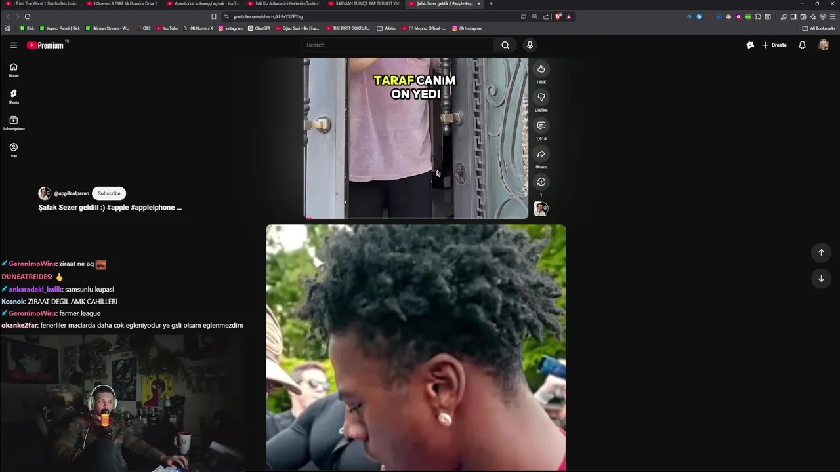The width and height of the screenshot is (840, 472).
Task: Dislike the Short with thumbs-down button
Action: click(x=541, y=97)
